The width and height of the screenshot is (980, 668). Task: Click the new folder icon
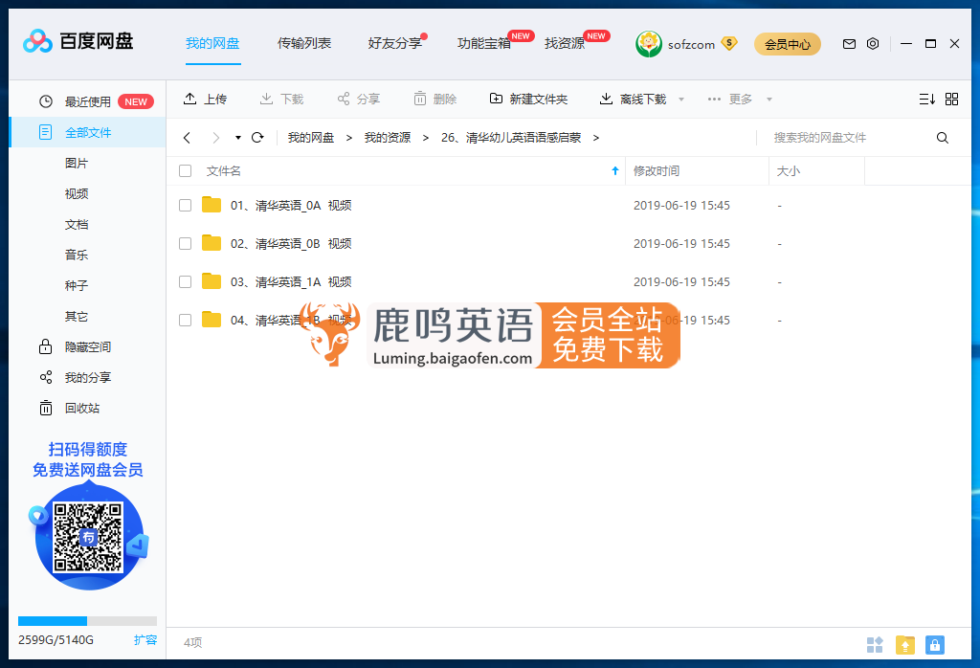point(496,99)
